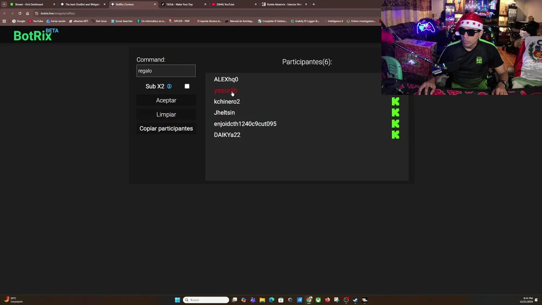The width and height of the screenshot is (542, 305).
Task: Click the Kick icon next to Jheltsin
Action: tap(395, 113)
